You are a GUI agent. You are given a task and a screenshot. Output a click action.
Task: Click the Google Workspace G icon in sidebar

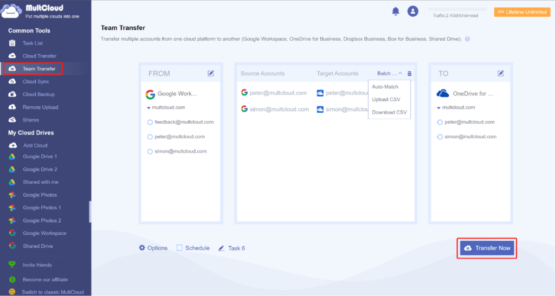(12, 233)
